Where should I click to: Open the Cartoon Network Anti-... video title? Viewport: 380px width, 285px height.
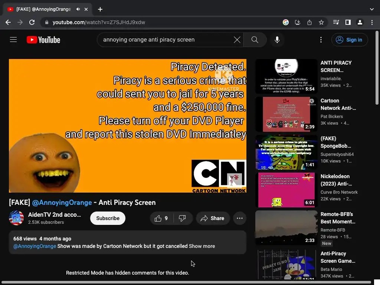pyautogui.click(x=338, y=104)
